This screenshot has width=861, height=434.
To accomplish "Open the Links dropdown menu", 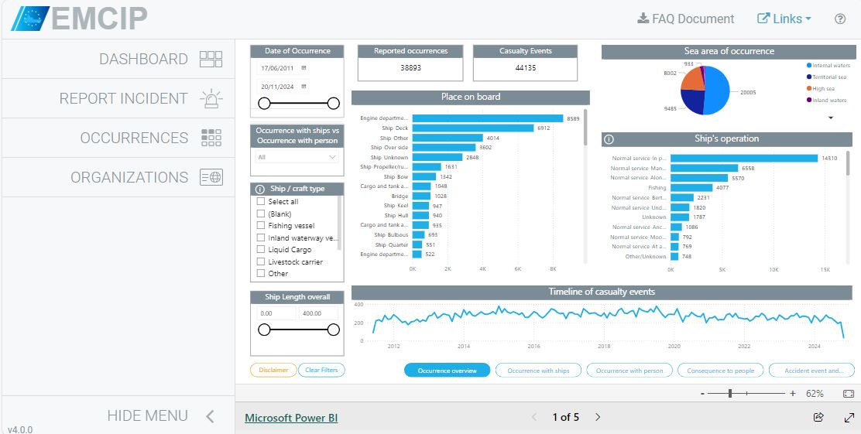I will pos(784,19).
